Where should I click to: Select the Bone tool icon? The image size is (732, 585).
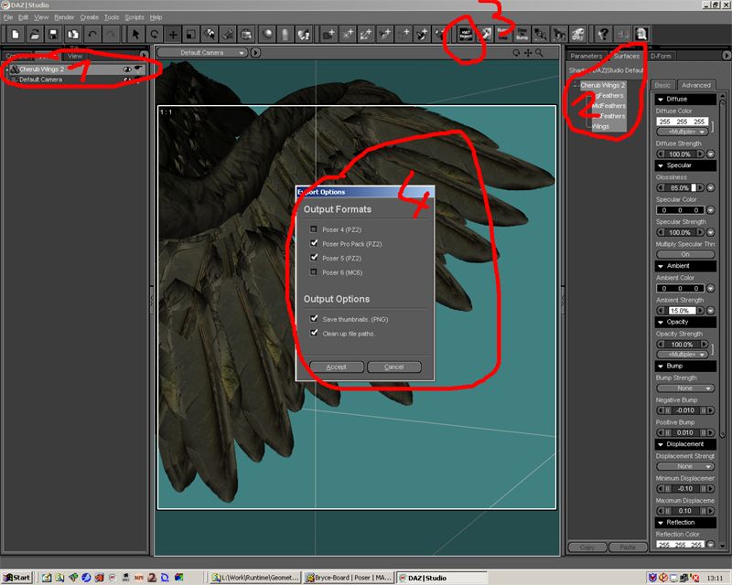click(x=228, y=34)
